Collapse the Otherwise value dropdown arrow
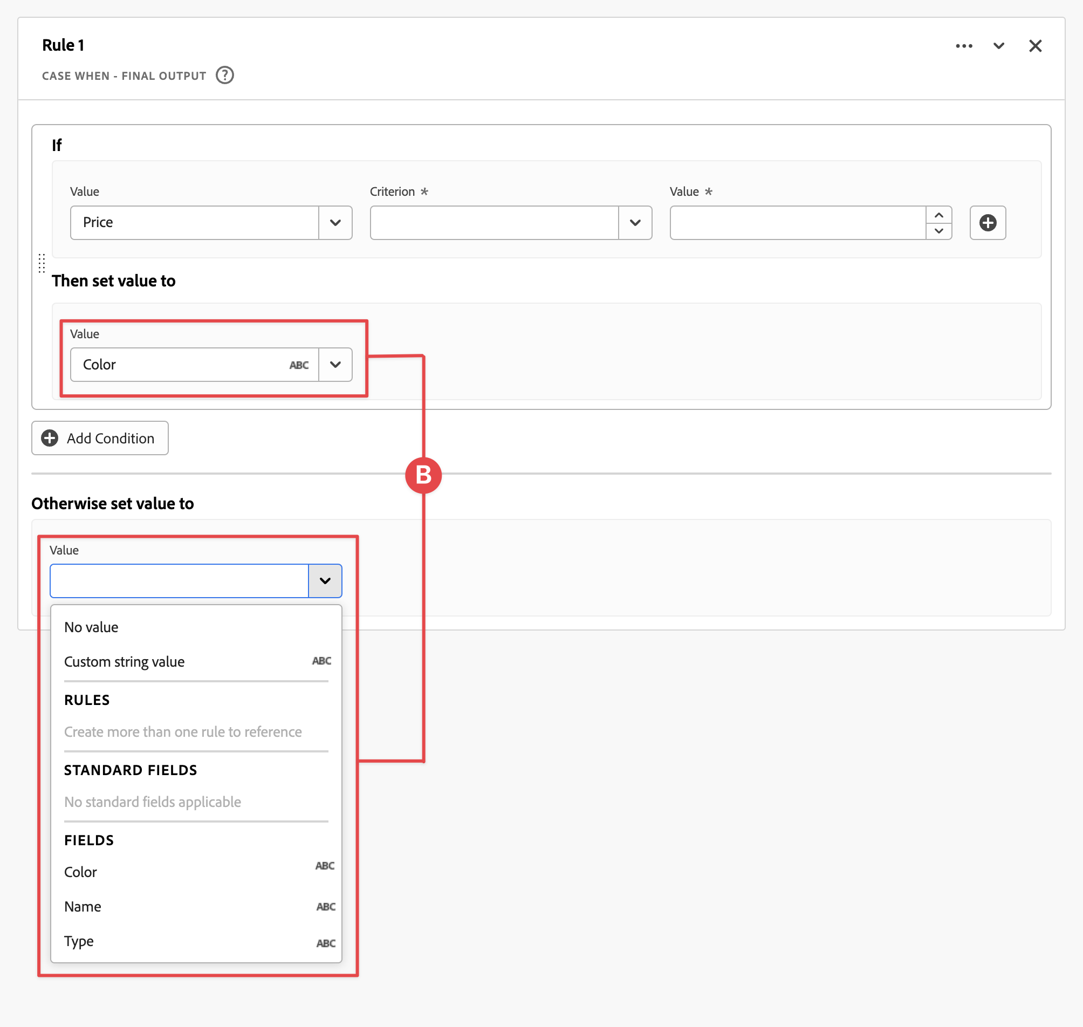The image size is (1083, 1027). pyautogui.click(x=325, y=581)
